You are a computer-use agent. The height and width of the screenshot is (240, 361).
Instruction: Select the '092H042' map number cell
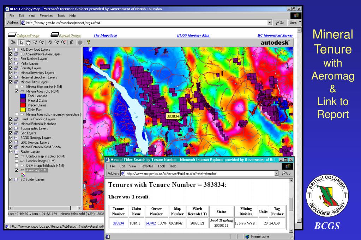(x=177, y=223)
